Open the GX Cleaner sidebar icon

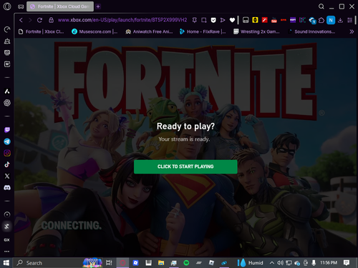tap(7, 41)
